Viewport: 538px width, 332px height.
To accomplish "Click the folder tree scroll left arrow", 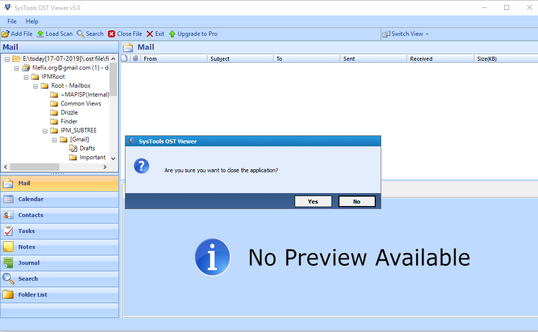I will (x=5, y=167).
